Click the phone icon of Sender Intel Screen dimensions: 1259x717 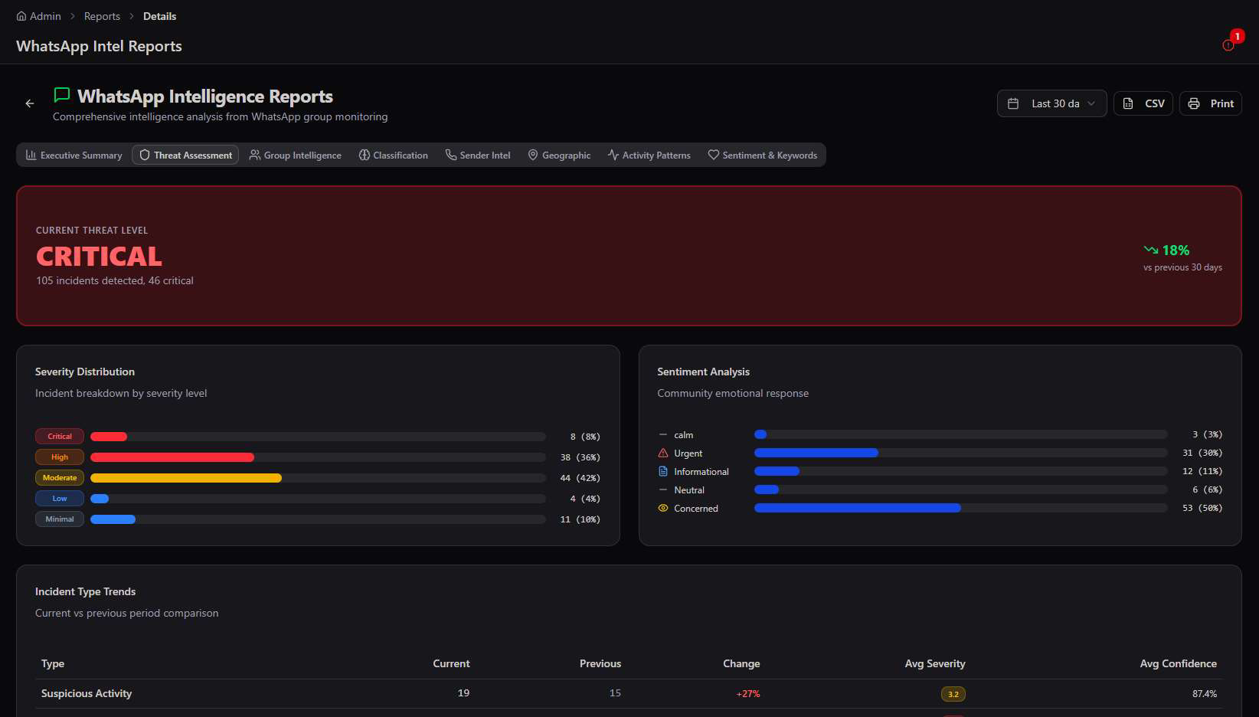(x=451, y=155)
